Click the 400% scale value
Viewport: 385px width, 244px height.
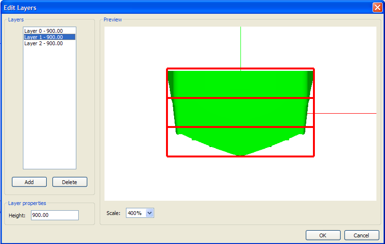point(135,213)
